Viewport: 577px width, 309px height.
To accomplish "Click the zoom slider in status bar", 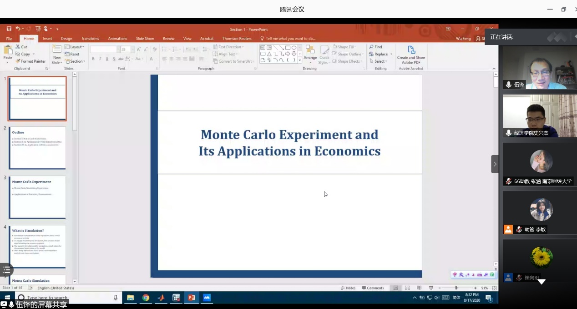I will (x=456, y=288).
